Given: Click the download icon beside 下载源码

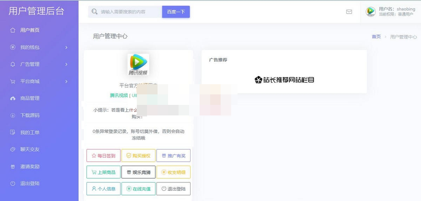Looking at the screenshot, I should 13,115.
